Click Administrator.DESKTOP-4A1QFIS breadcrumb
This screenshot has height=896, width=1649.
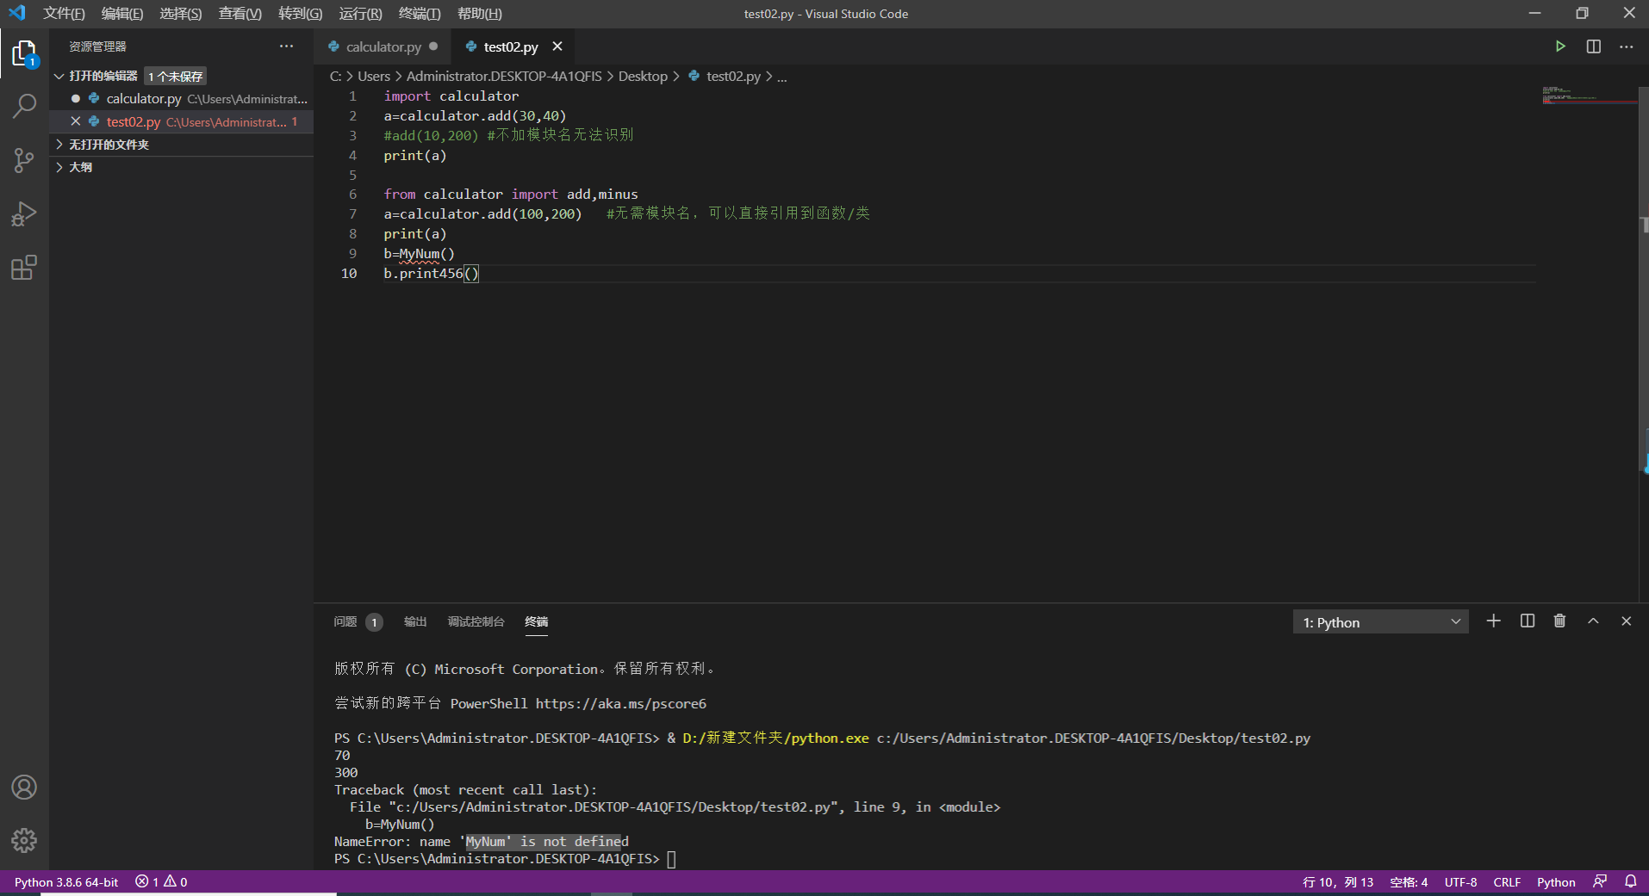tap(504, 77)
